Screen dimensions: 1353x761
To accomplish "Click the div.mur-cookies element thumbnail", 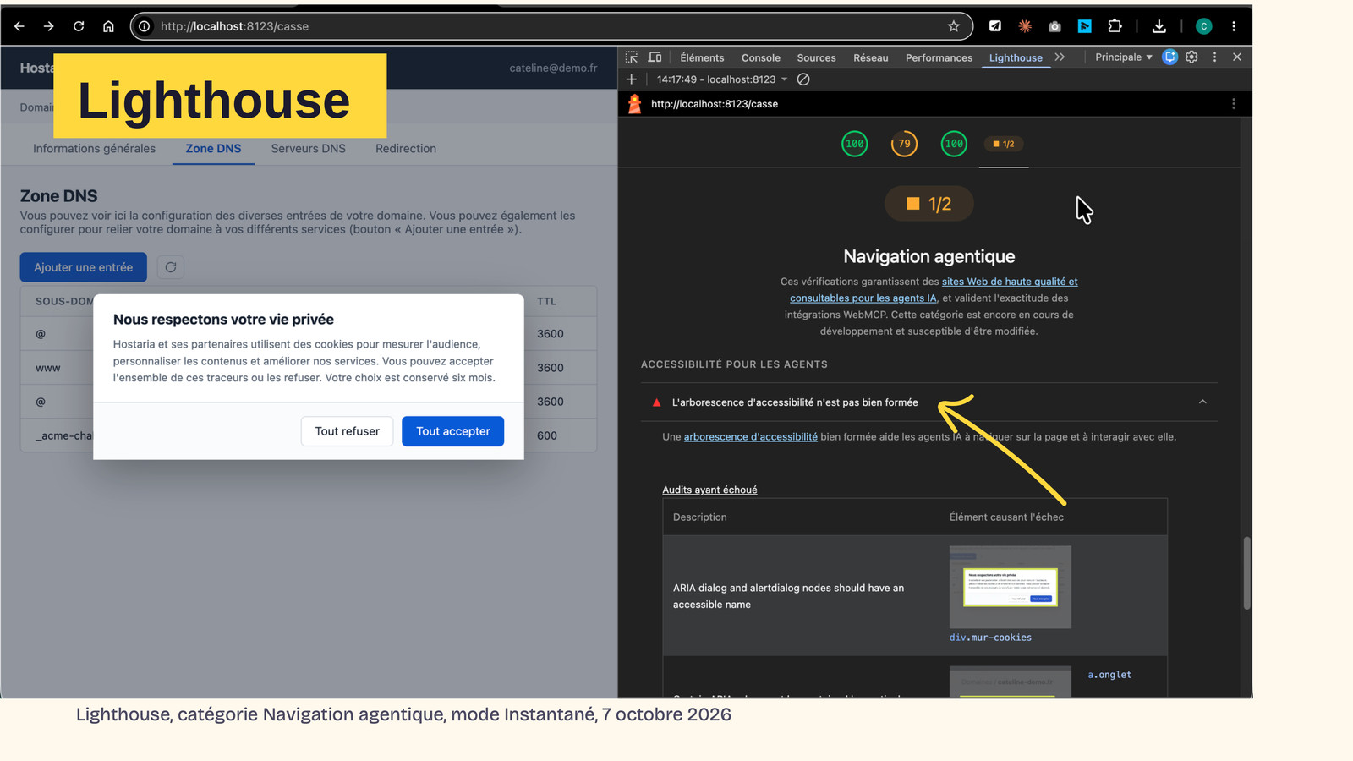I will click(1011, 587).
